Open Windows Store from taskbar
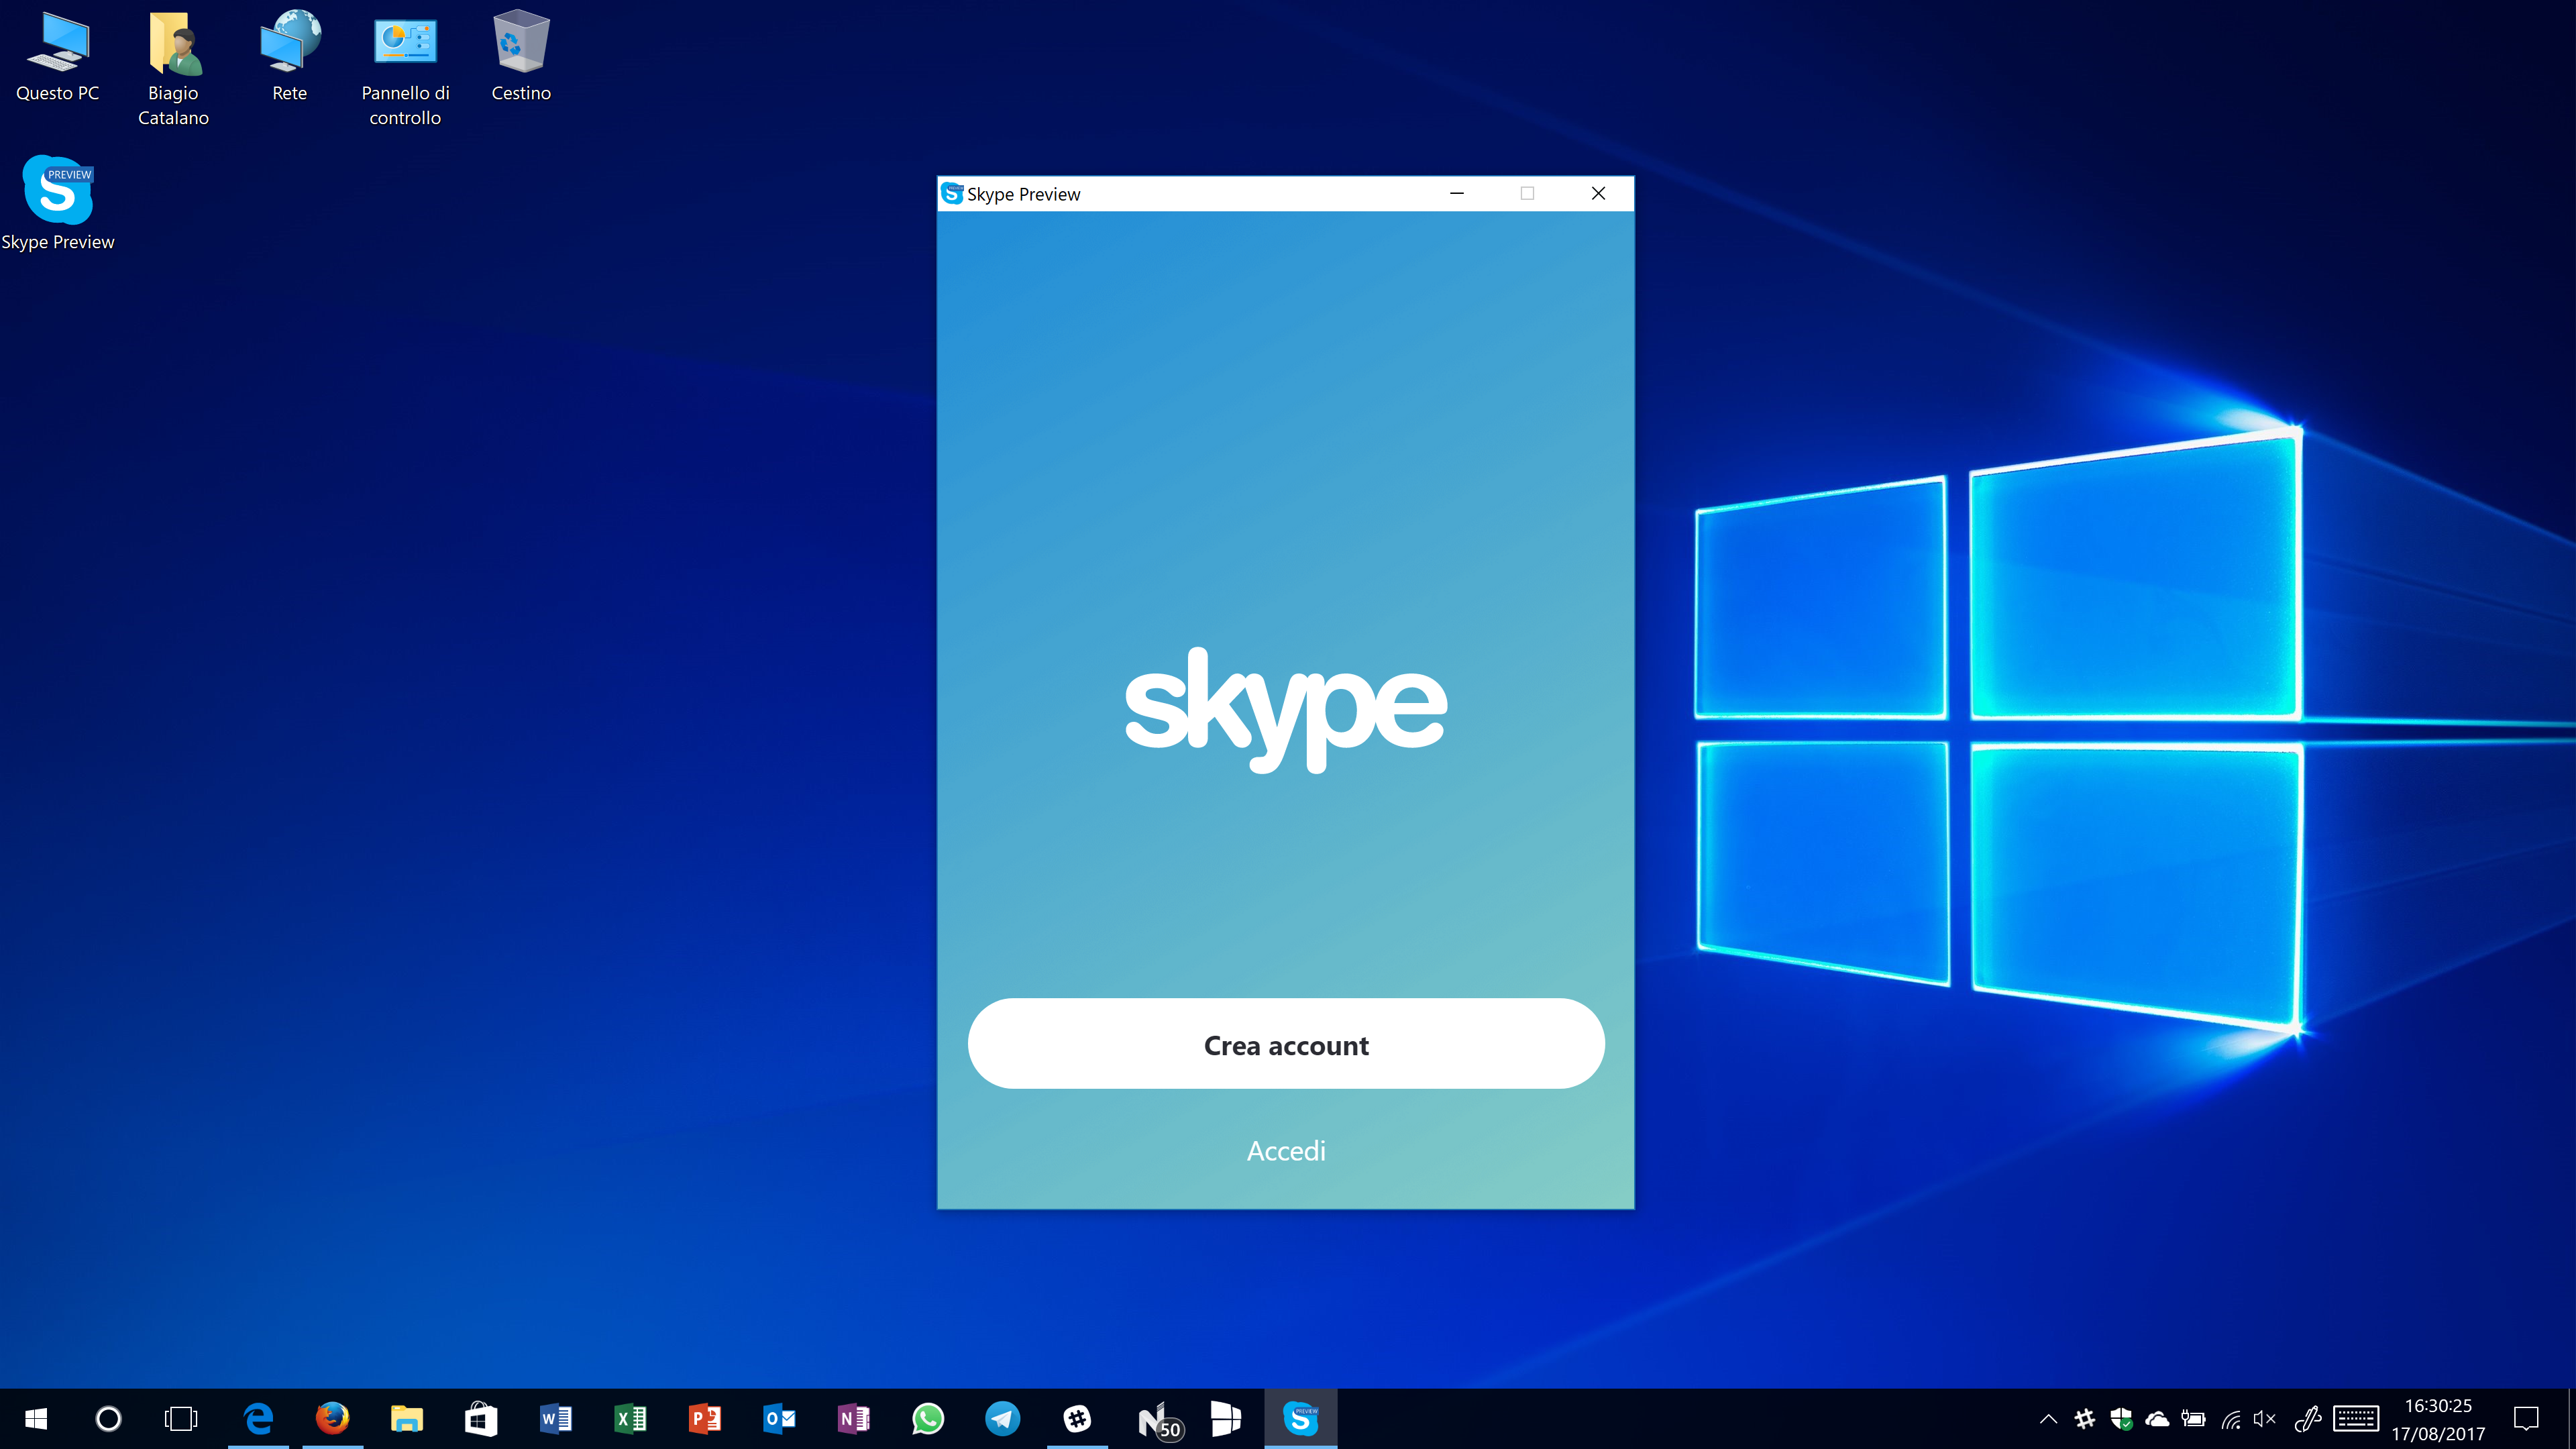This screenshot has height=1449, width=2576. tap(481, 1418)
